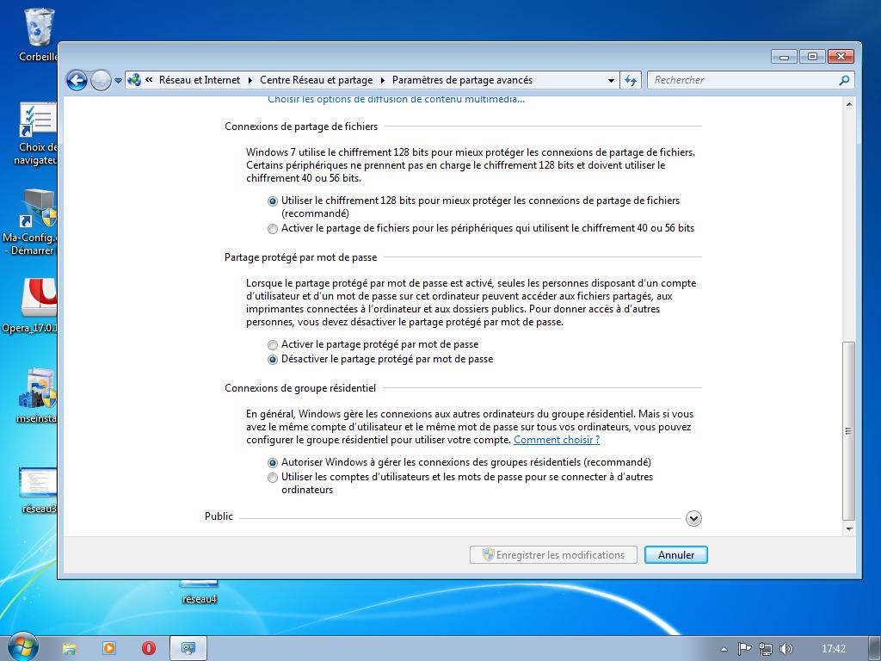Open the recent pages dropdown arrow
This screenshot has height=661, width=881.
118,80
